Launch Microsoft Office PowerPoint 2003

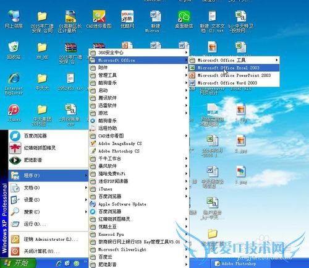point(234,76)
